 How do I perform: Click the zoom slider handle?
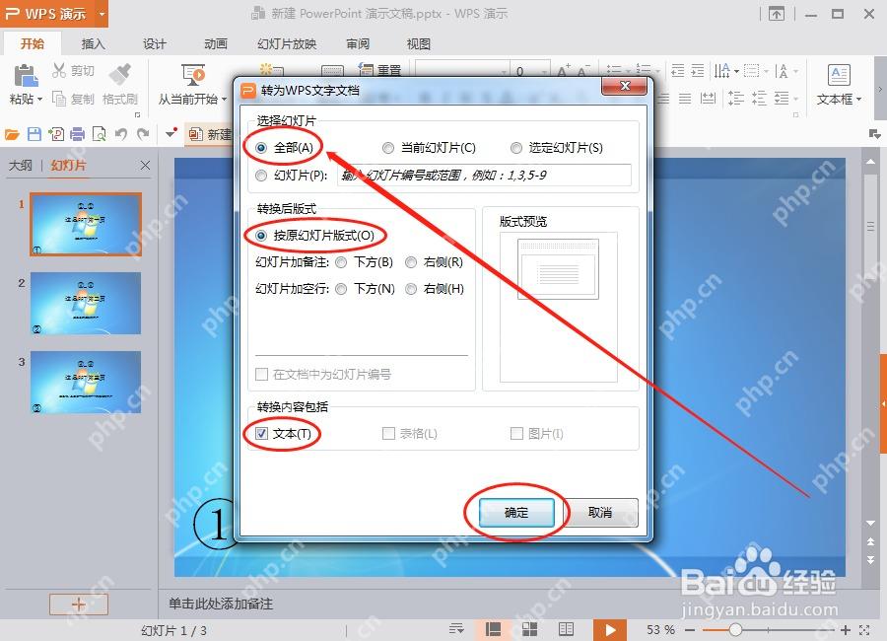[735, 630]
